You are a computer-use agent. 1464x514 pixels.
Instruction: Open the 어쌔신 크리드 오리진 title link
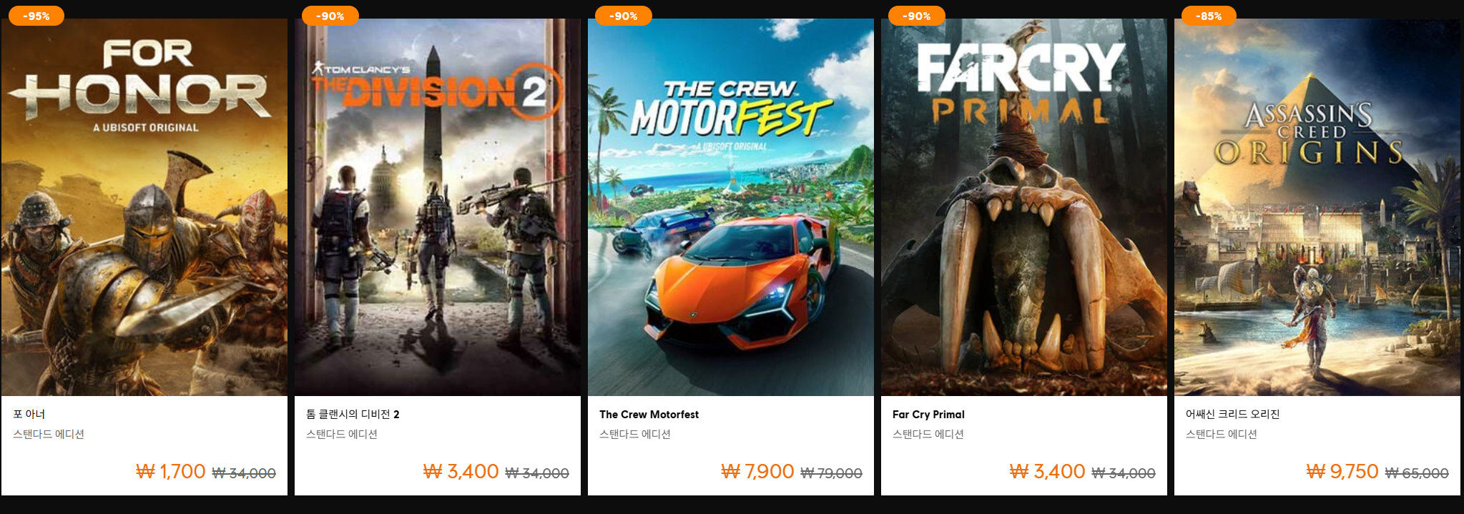point(1232,414)
